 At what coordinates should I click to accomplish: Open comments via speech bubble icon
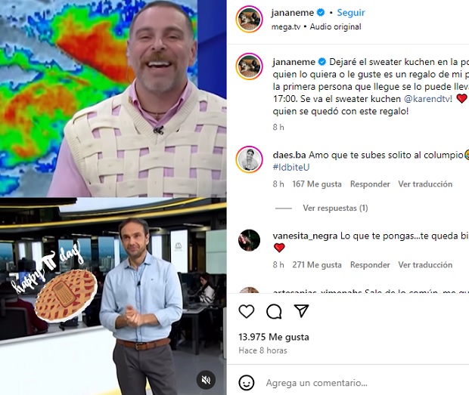pyautogui.click(x=274, y=311)
